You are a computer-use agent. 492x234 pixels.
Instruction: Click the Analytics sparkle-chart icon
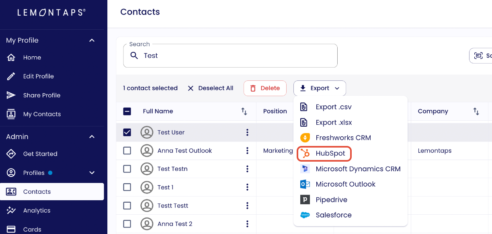point(11,211)
